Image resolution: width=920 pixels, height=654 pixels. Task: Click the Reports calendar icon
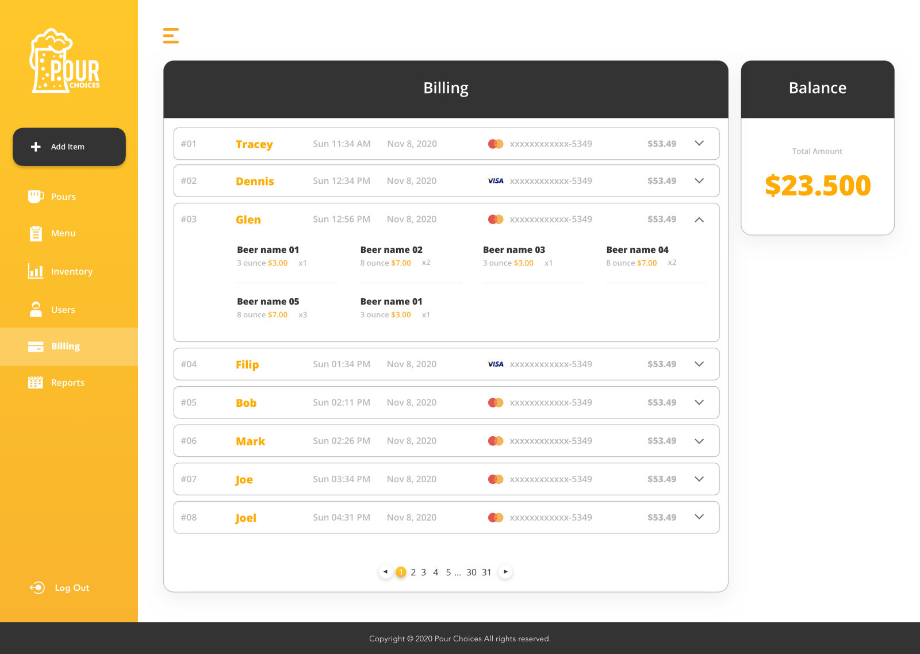pyautogui.click(x=36, y=382)
